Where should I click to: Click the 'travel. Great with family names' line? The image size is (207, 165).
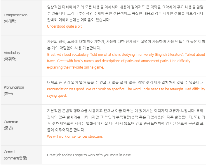(119, 61)
